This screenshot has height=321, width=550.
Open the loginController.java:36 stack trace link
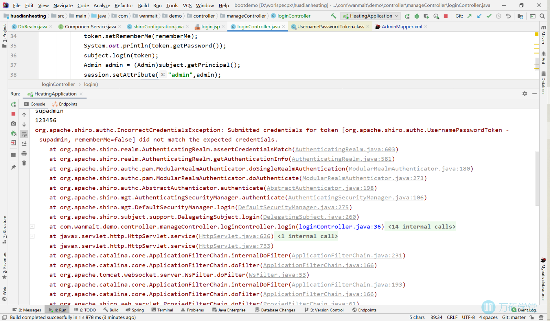(x=340, y=227)
